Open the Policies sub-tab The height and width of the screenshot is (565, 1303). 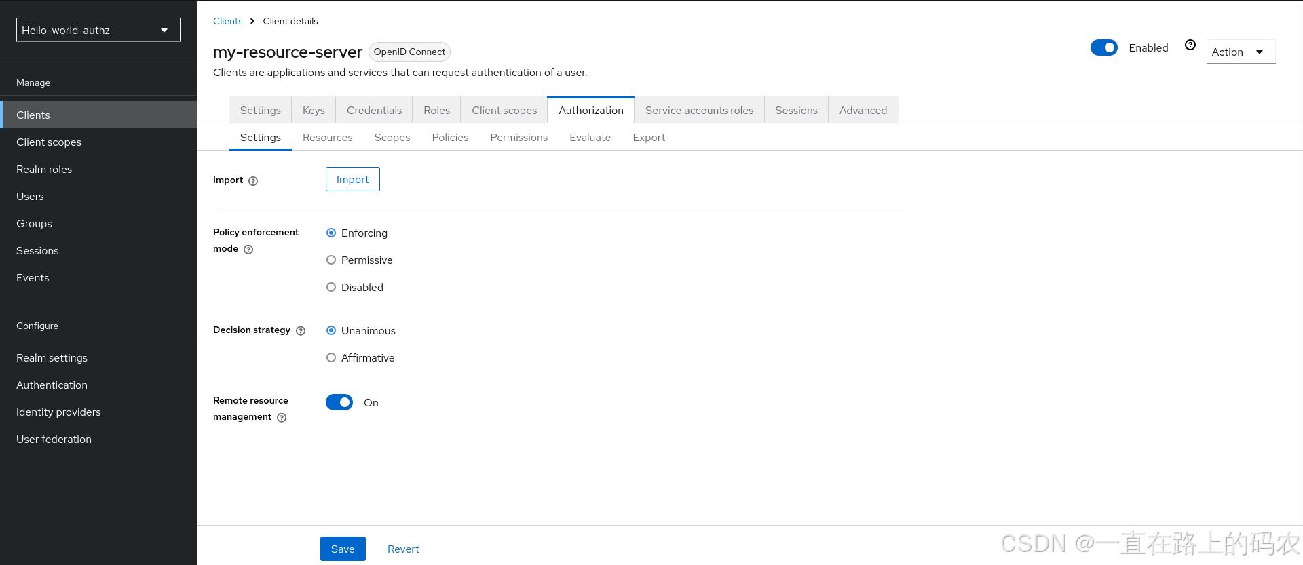[x=450, y=137]
